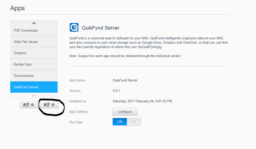
Task: Click the App Settings label
Action: coord(79,112)
